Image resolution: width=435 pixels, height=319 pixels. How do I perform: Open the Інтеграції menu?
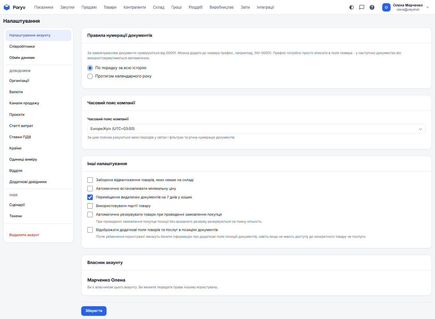(265, 7)
